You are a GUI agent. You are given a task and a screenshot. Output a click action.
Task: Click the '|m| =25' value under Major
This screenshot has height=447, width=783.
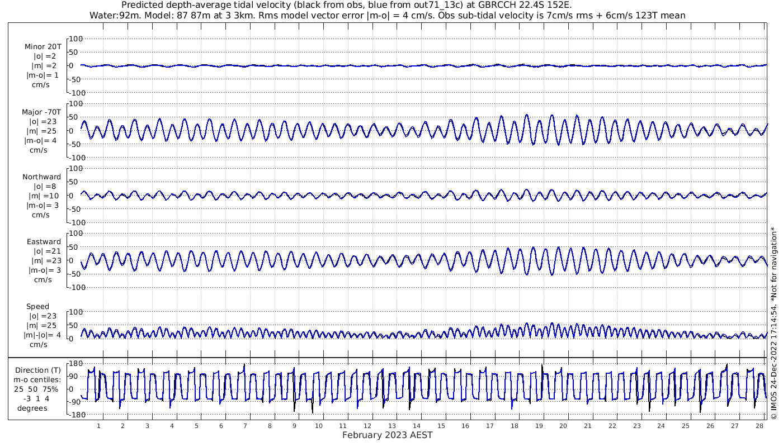pyautogui.click(x=43, y=131)
